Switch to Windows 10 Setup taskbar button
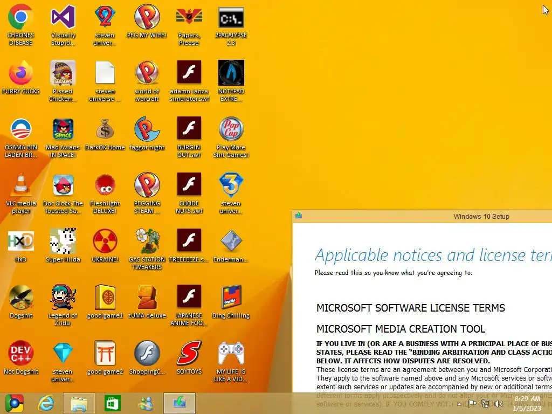Viewport: 552px width, 414px height. point(179,403)
